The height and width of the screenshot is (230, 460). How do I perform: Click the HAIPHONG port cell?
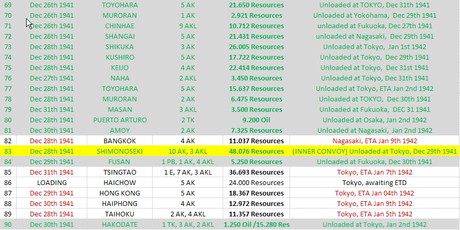pos(120,203)
